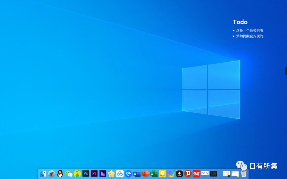This screenshot has width=287, height=179.
Task: Open WeChat from the dock
Action: pos(68,174)
